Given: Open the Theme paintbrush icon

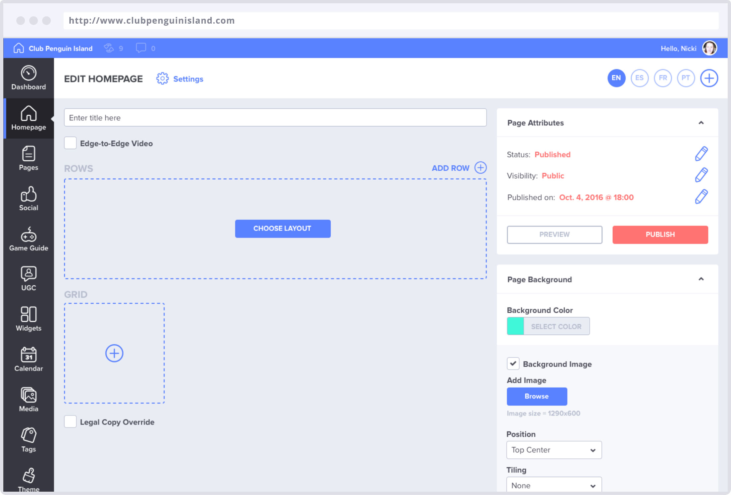Looking at the screenshot, I should [29, 475].
